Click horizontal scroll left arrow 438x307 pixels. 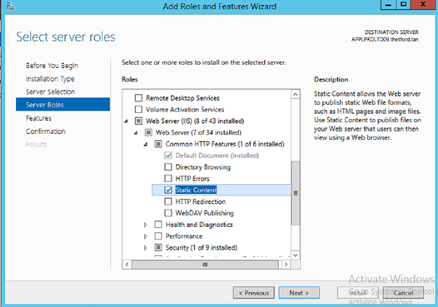(127, 265)
